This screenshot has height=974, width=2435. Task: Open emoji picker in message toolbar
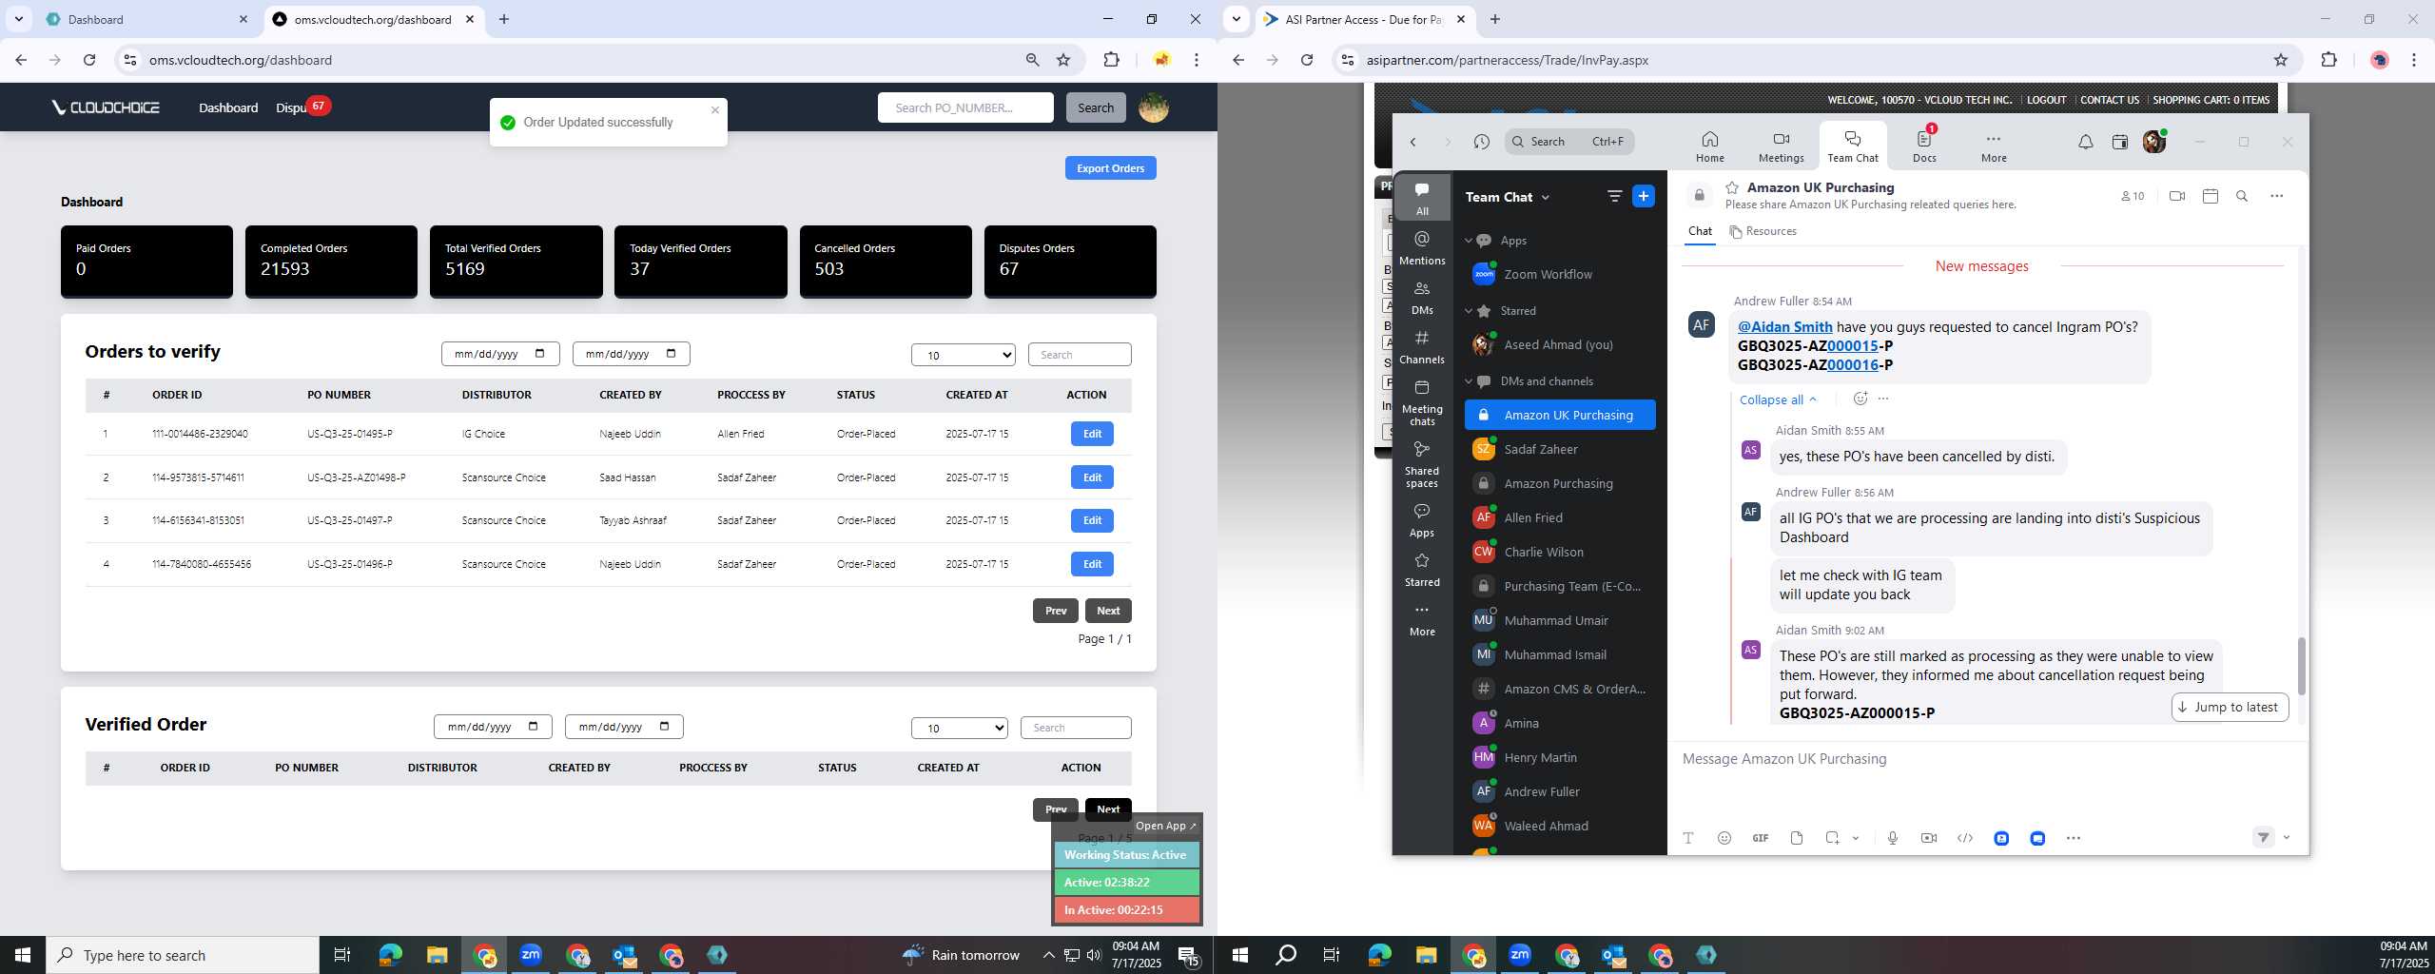click(1724, 838)
